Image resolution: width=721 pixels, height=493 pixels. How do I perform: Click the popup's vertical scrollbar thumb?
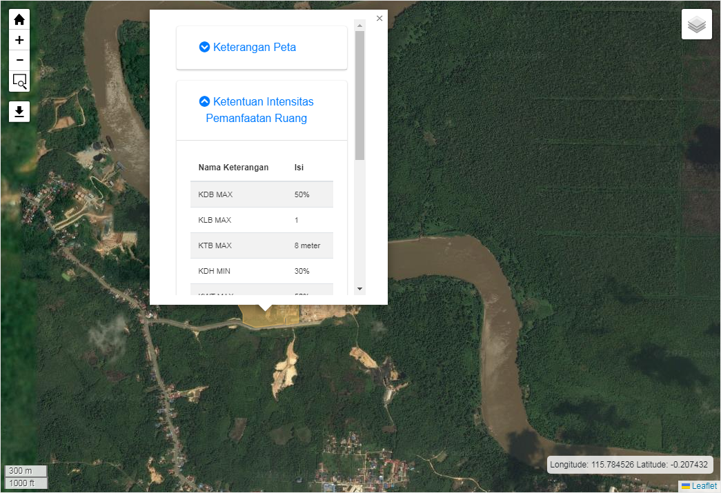359,95
